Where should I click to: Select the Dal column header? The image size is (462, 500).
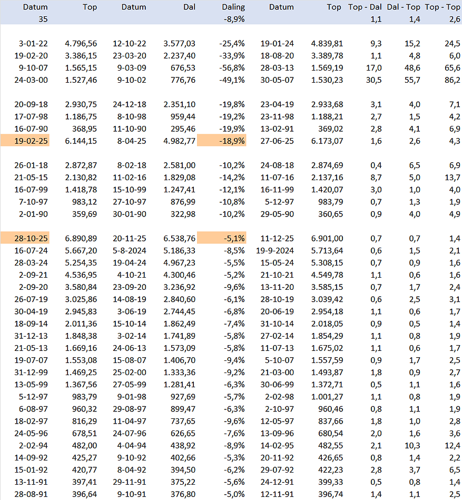coord(189,7)
